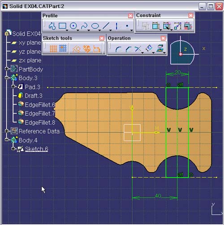Pick the Spline curve tool
The width and height of the screenshot is (224, 225).
point(84,26)
